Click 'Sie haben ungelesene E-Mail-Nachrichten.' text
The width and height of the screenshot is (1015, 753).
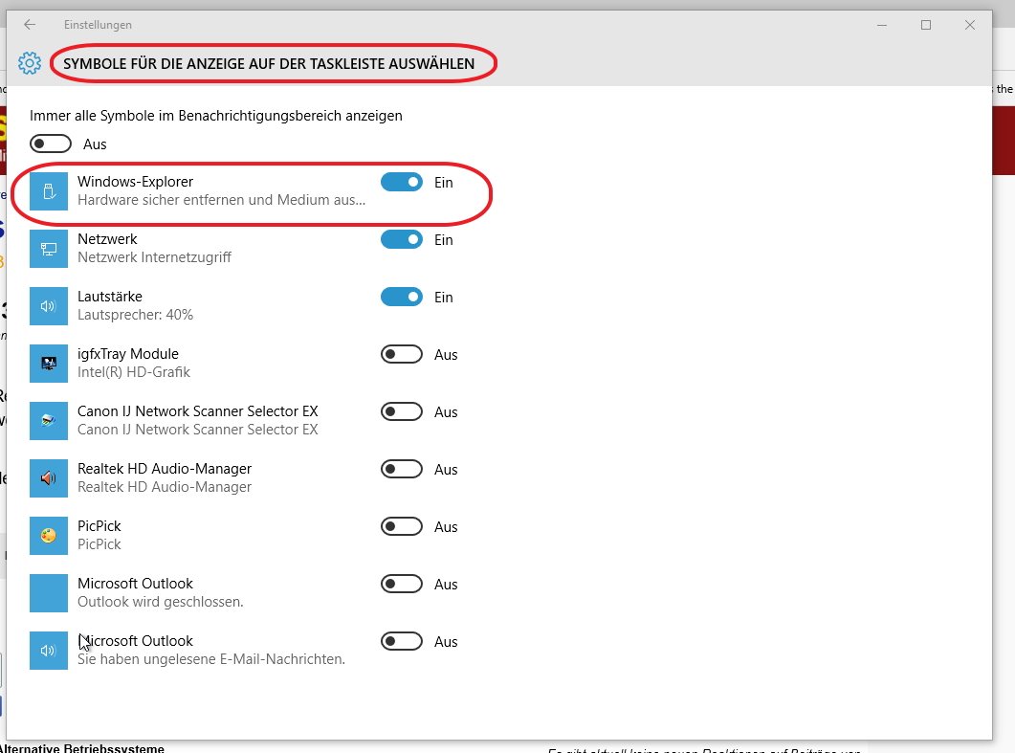tap(211, 659)
